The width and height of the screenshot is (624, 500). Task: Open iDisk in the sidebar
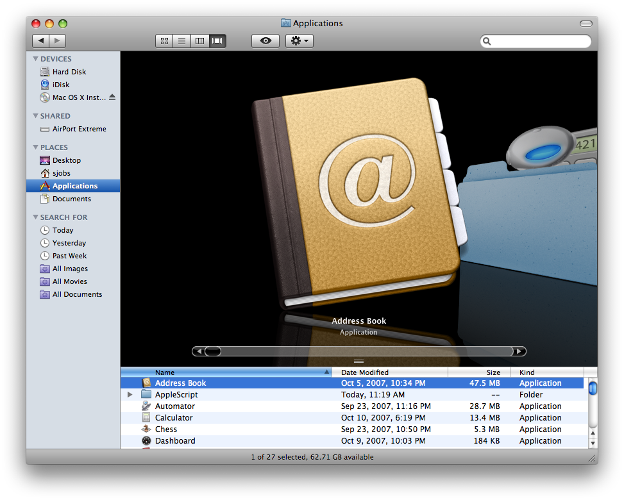pos(73,85)
